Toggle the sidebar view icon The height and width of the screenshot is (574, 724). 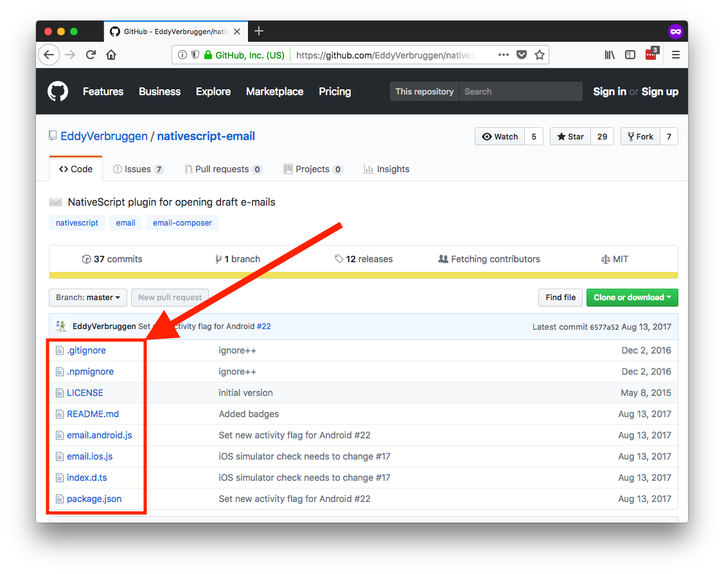630,55
